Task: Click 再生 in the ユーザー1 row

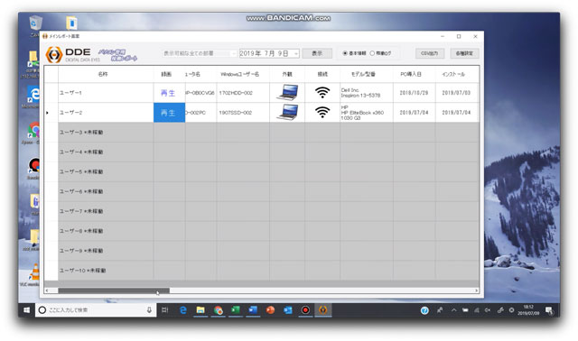Action: tap(168, 93)
